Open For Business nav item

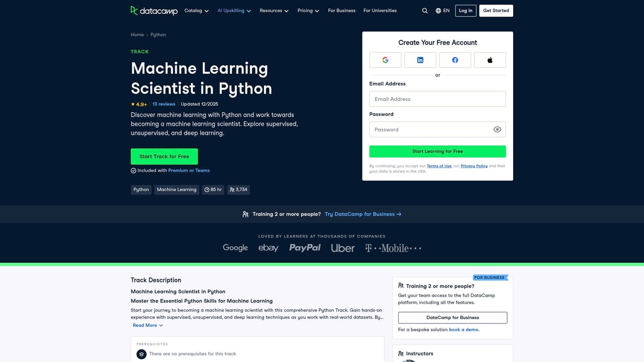(342, 11)
